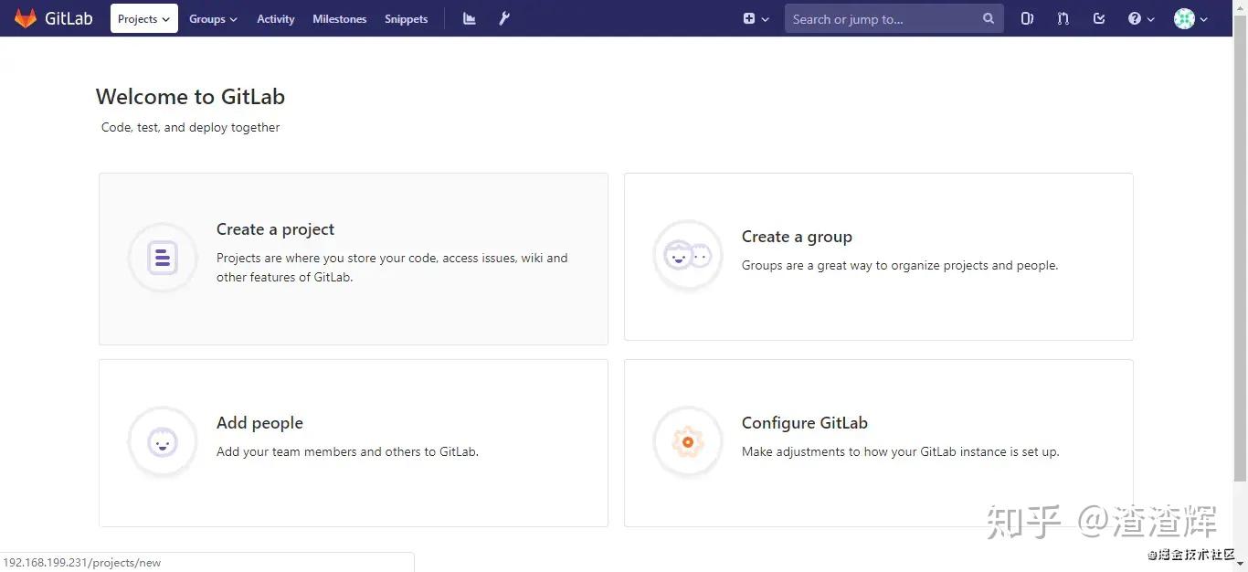Click the Create a project document icon

point(162,258)
